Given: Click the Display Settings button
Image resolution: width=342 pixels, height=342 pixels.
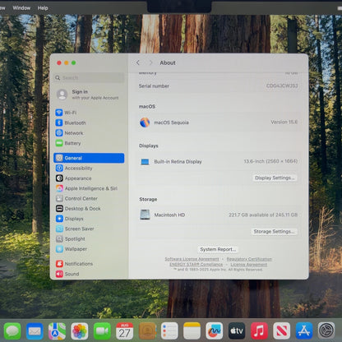Looking at the screenshot, I should pos(275,178).
